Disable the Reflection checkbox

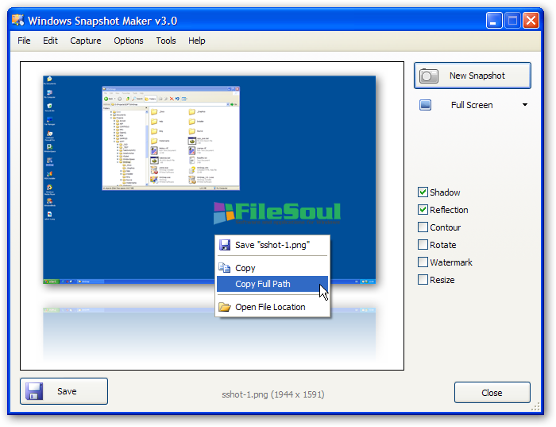[423, 210]
